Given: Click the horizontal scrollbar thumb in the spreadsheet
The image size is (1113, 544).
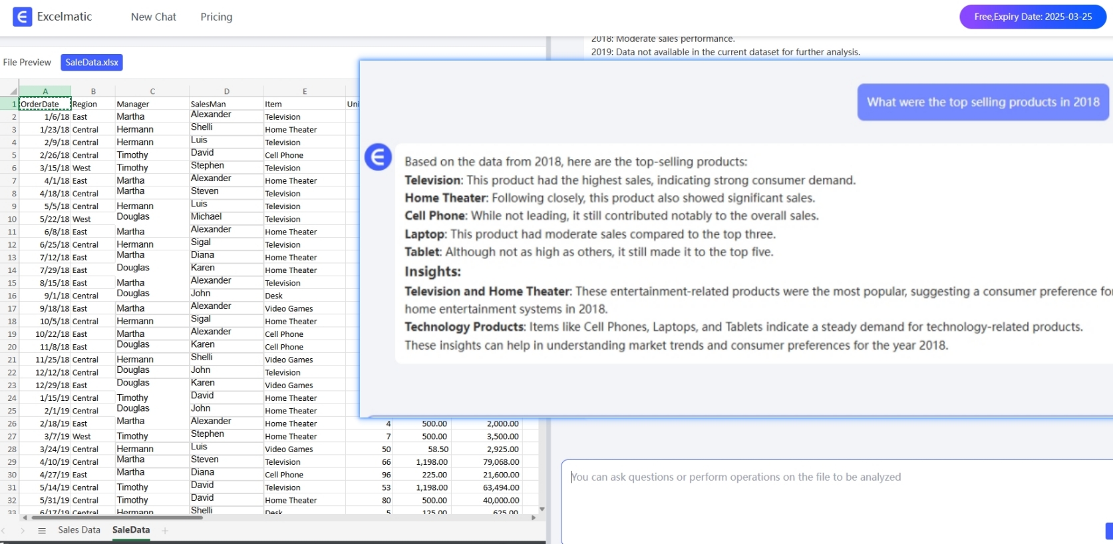Looking at the screenshot, I should [x=116, y=517].
